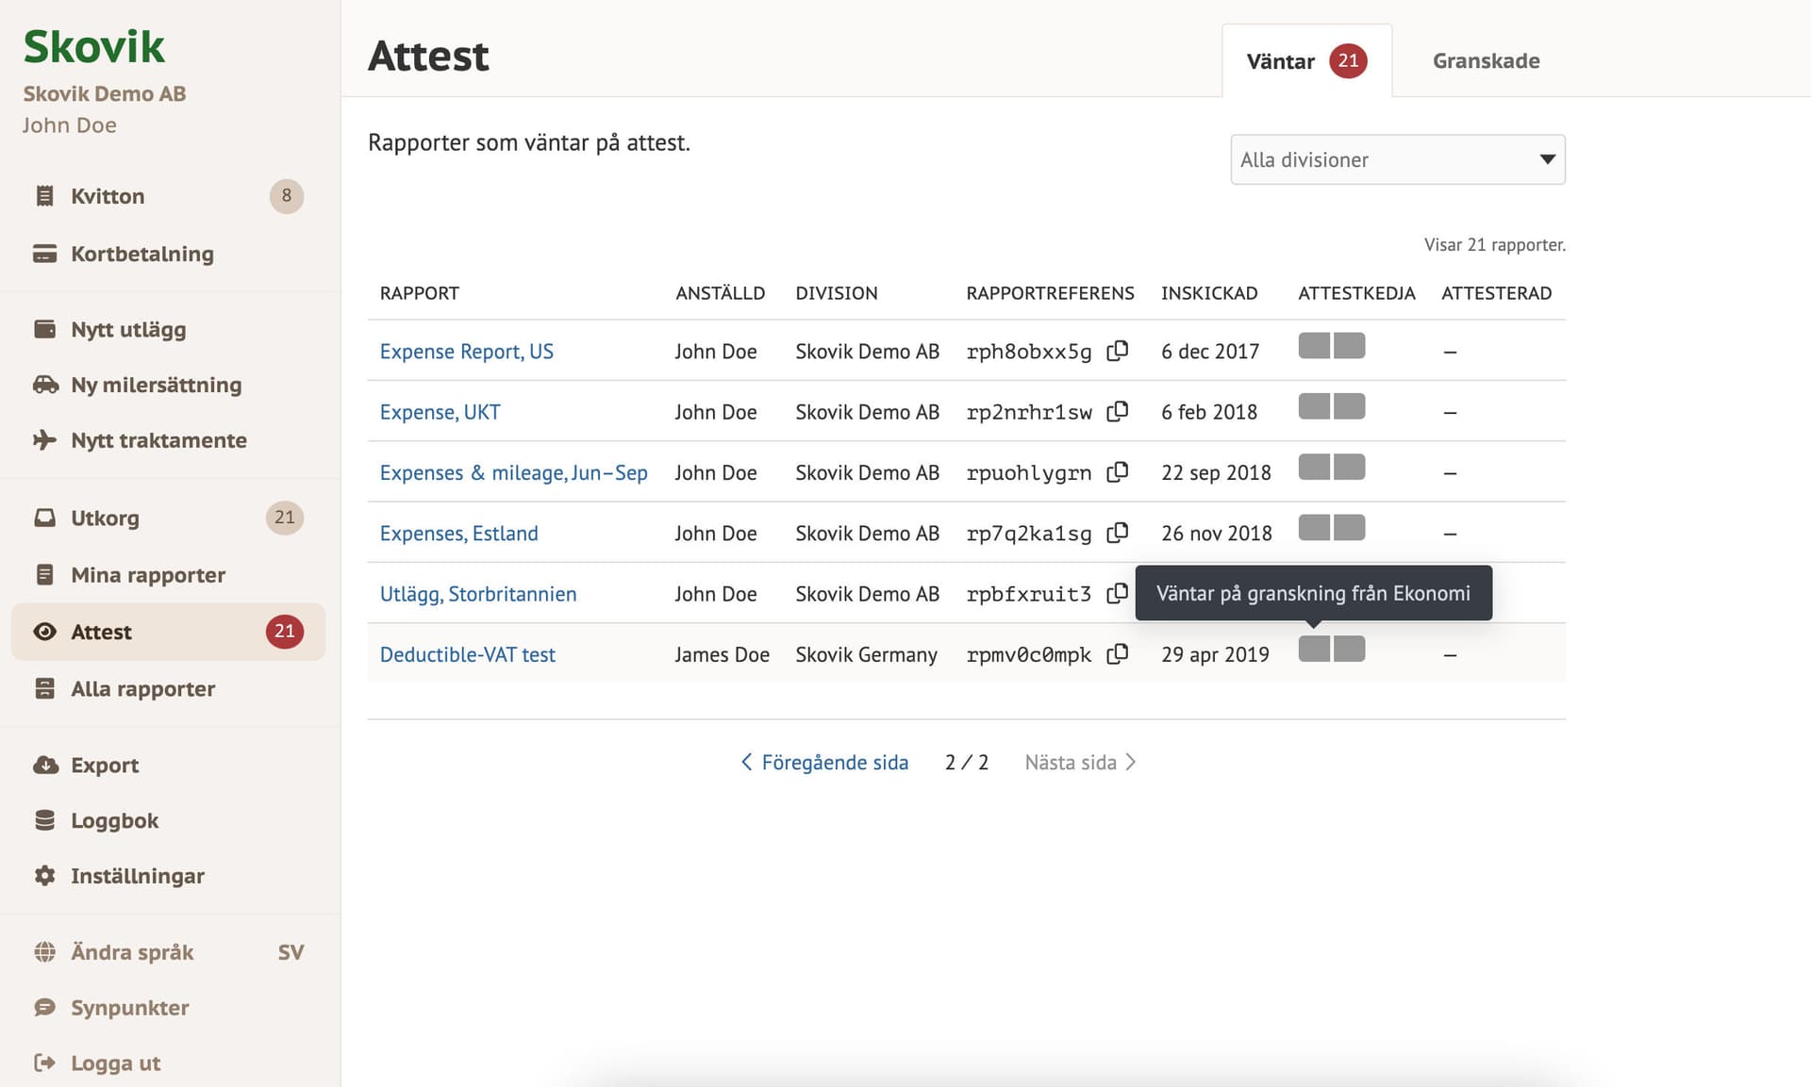The width and height of the screenshot is (1811, 1087).
Task: Click the Logga ut label
Action: (116, 1063)
